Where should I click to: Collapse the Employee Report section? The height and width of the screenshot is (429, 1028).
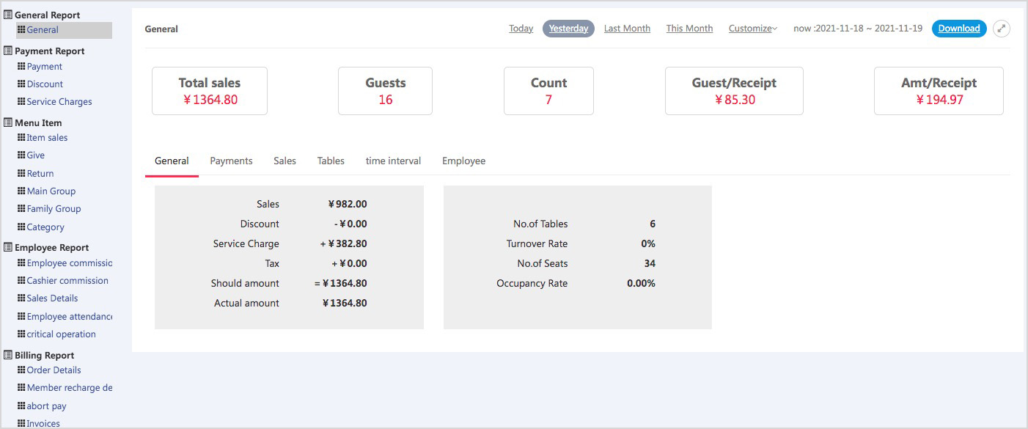point(51,248)
